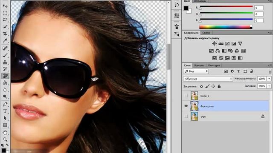
Task: Open the Обычные blend mode dropdown
Action: tap(208, 79)
